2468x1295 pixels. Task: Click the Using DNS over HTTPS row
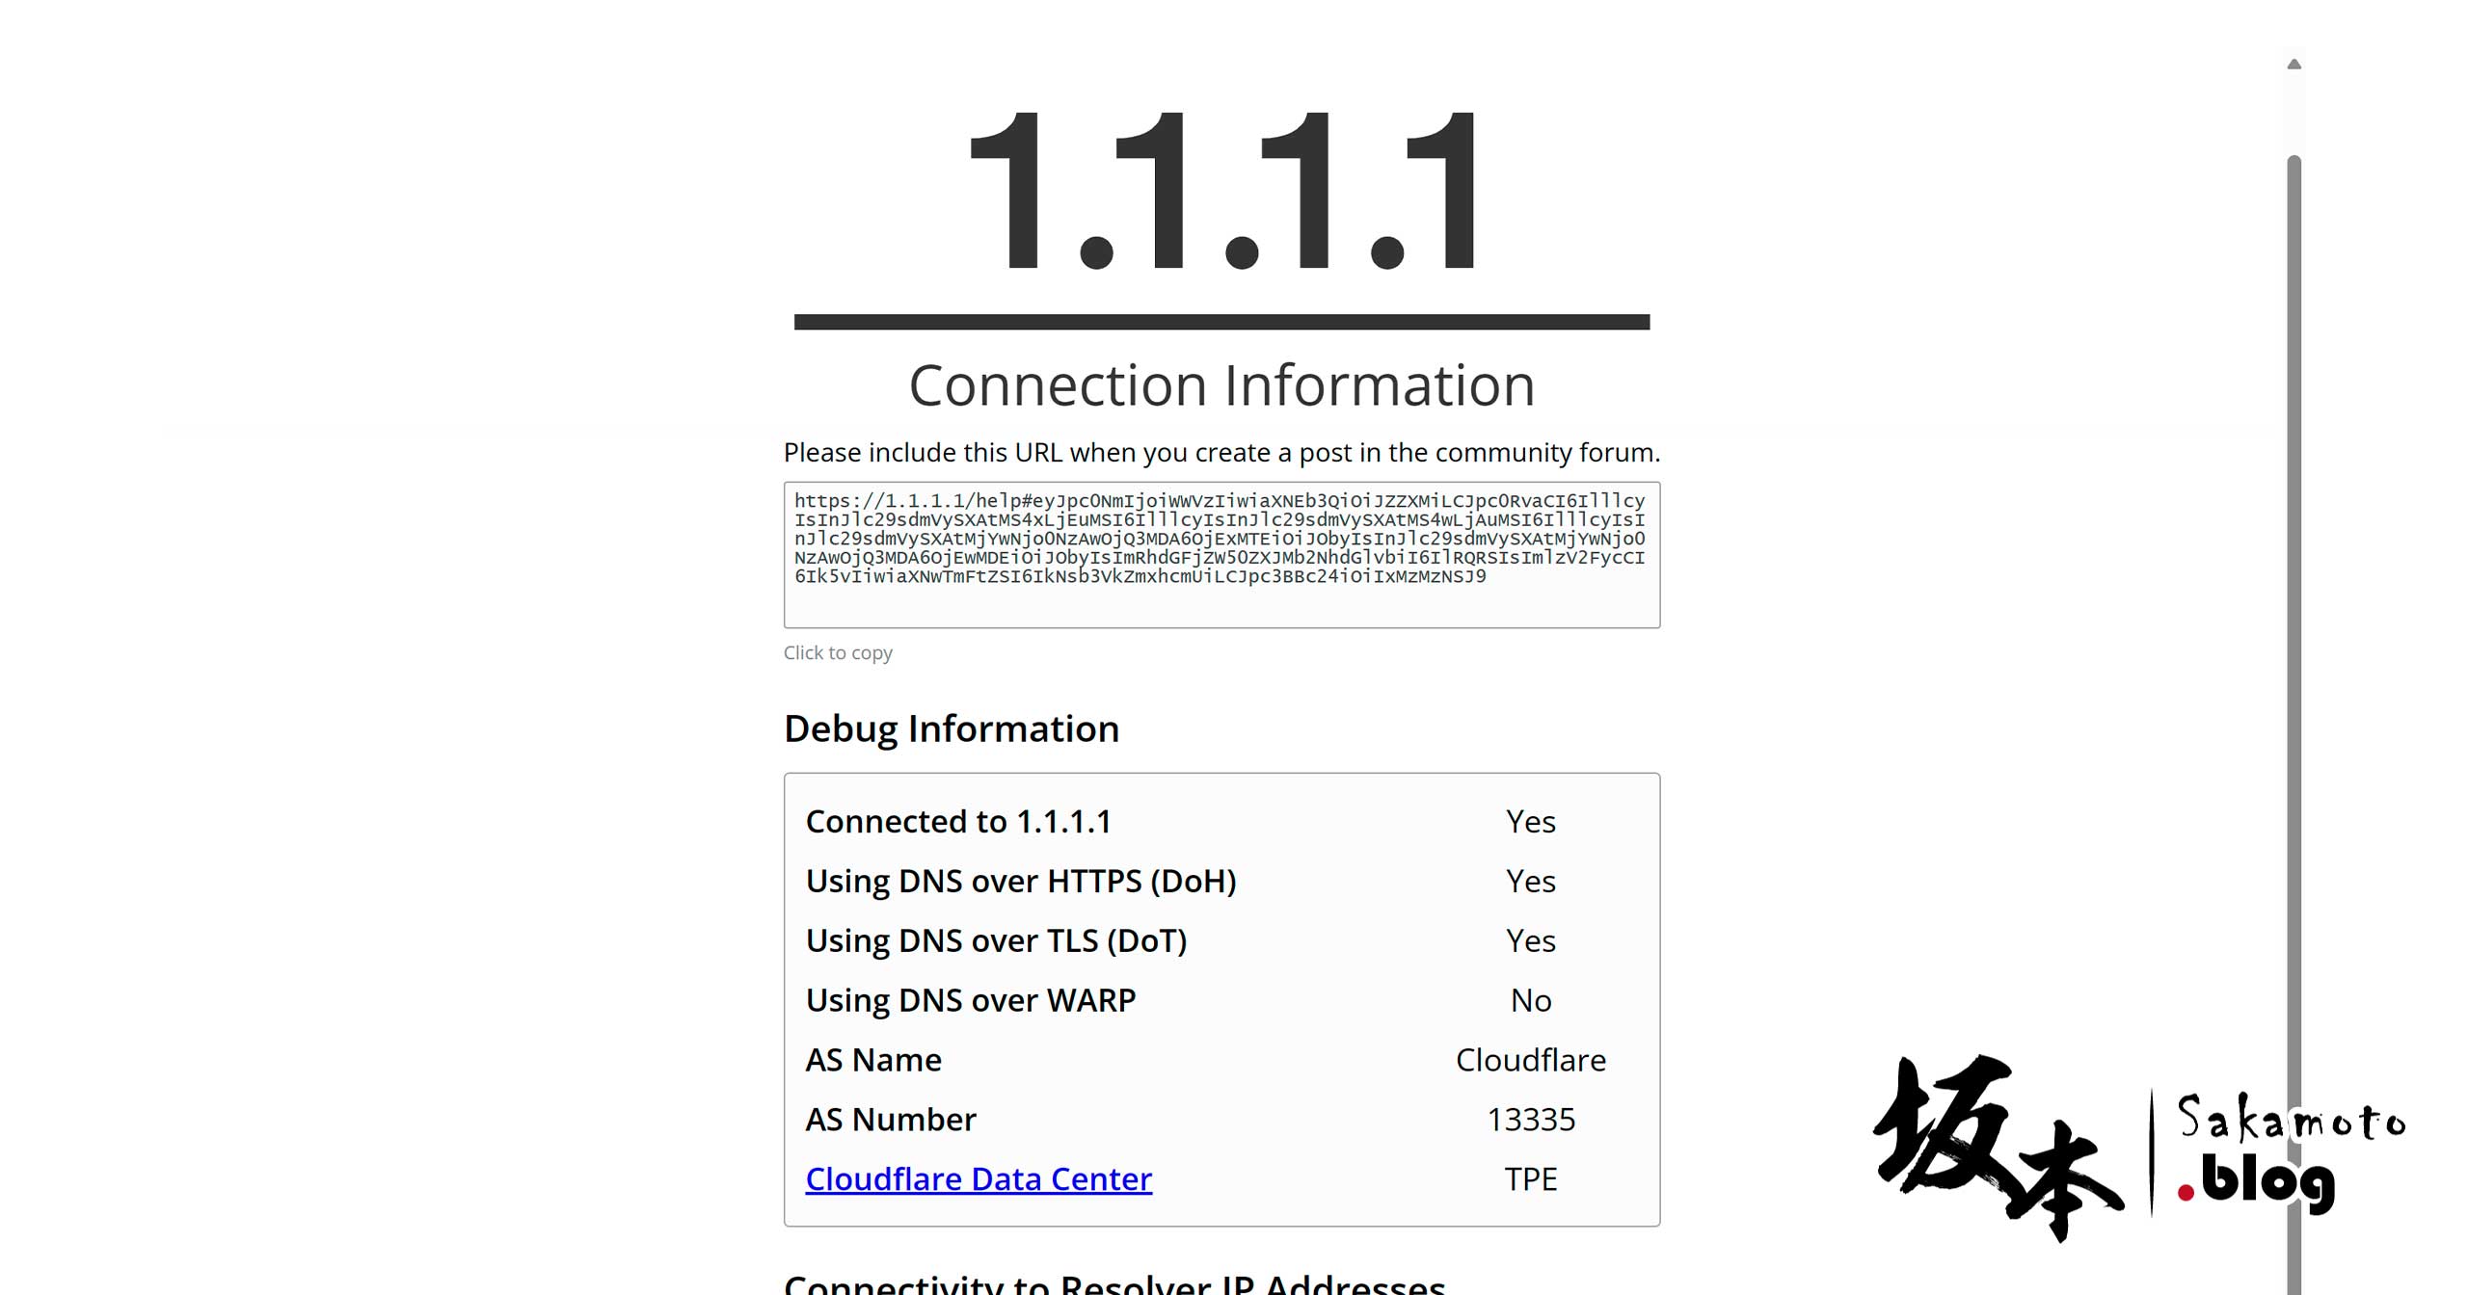coord(1221,881)
